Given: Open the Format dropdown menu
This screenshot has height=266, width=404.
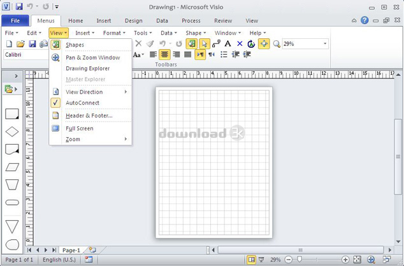Looking at the screenshot, I should point(114,33).
